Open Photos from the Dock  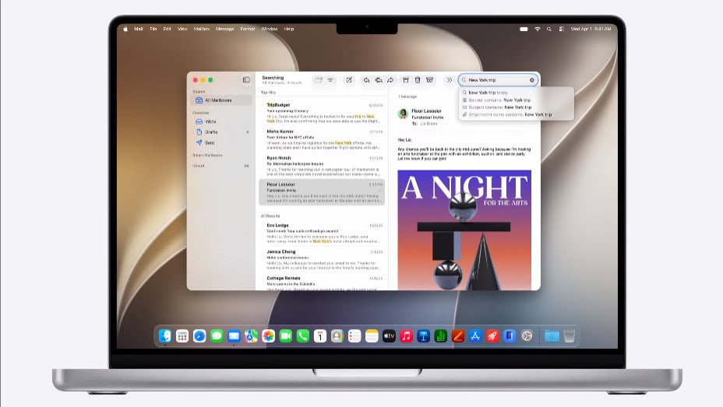click(x=268, y=336)
